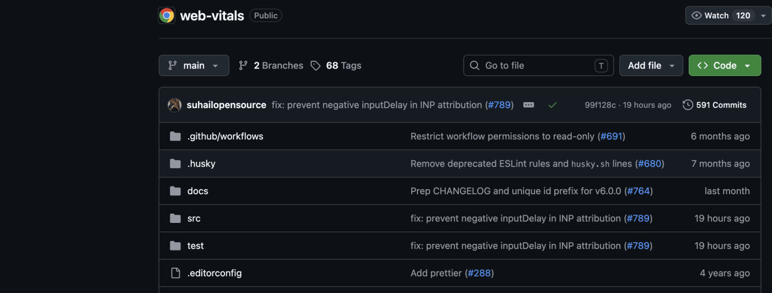The image size is (772, 293).
Task: Focus the Go to file search field
Action: 539,65
